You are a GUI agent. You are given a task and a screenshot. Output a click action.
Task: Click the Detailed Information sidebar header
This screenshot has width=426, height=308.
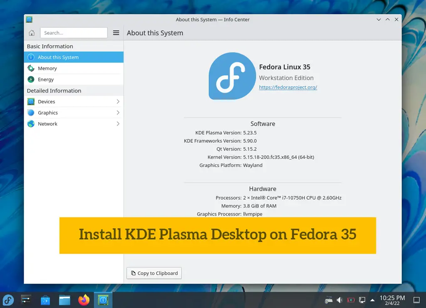tap(54, 90)
